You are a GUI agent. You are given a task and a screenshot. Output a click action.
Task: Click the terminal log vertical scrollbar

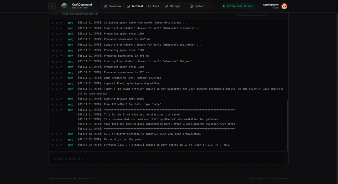[x=287, y=125]
